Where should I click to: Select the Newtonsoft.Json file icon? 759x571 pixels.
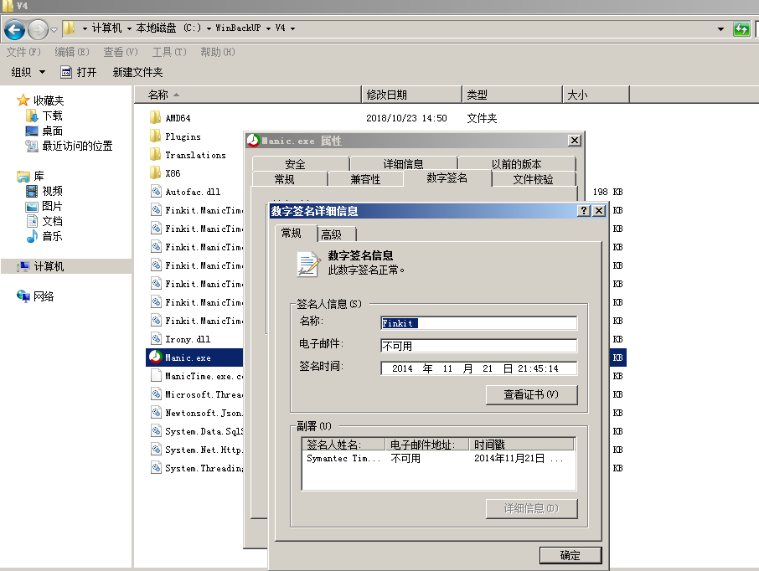click(x=156, y=412)
